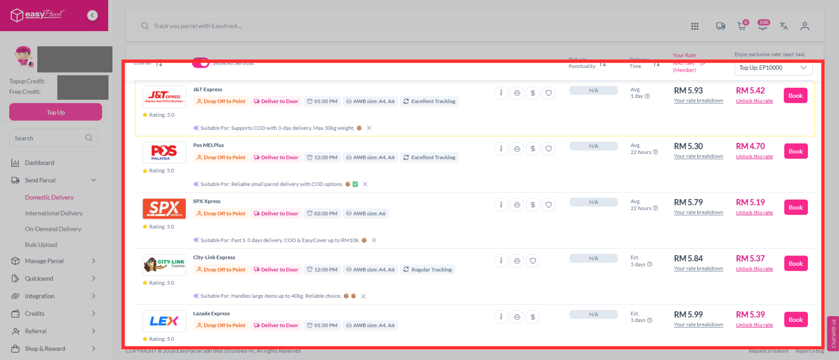The height and width of the screenshot is (360, 839).
Task: Expand the Integration menu
Action: [93, 296]
